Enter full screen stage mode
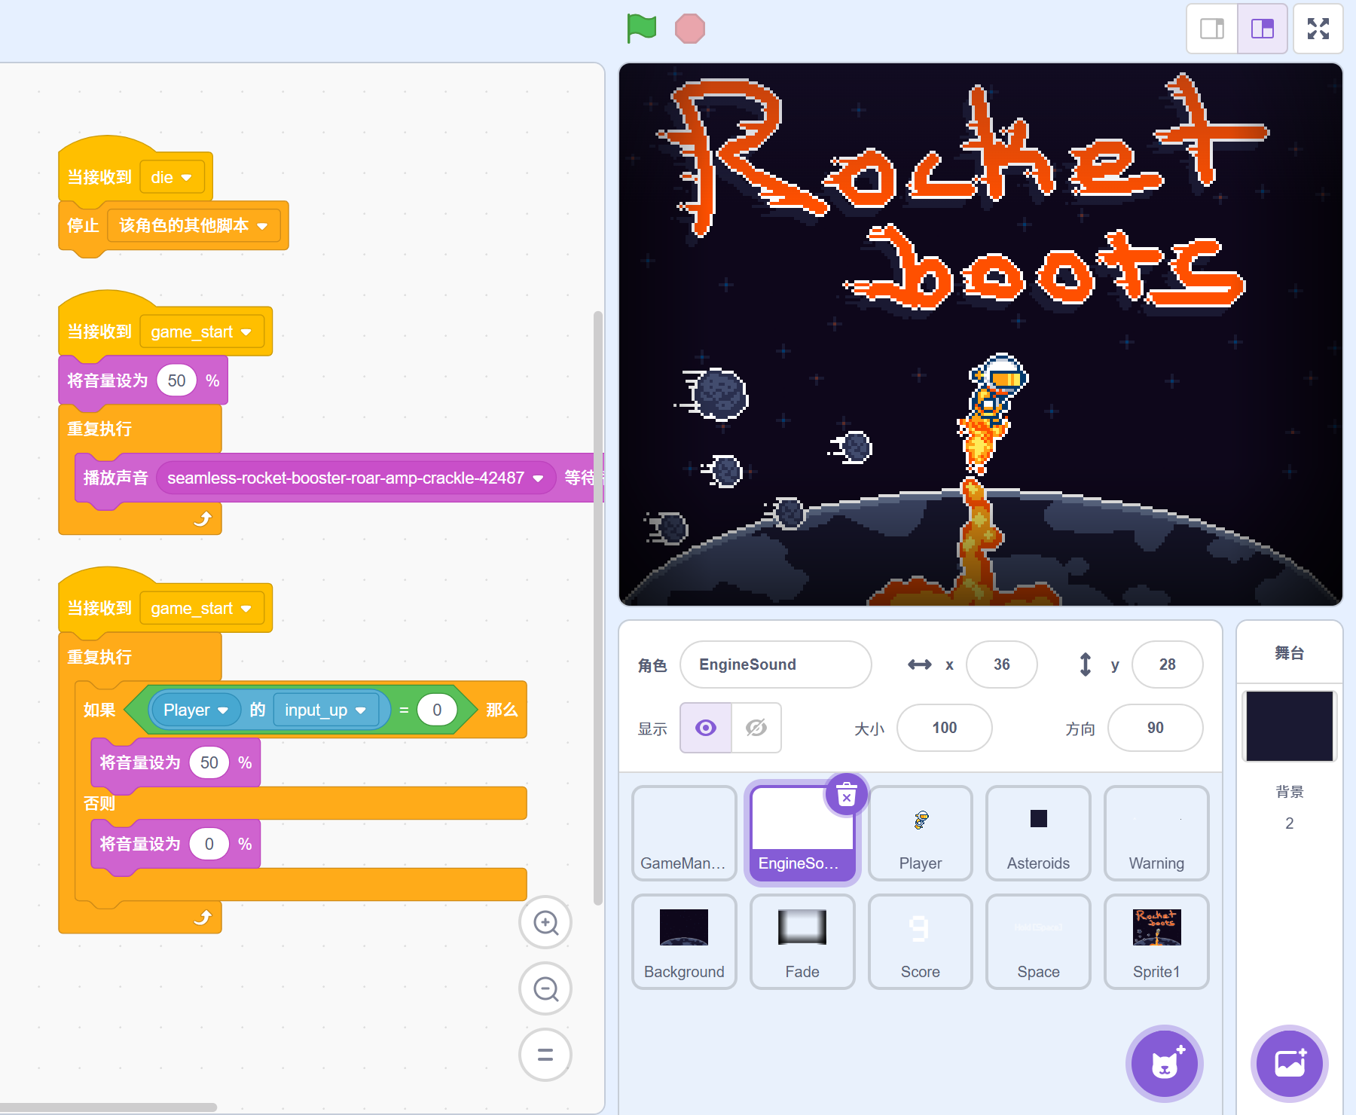The image size is (1356, 1115). point(1318,29)
